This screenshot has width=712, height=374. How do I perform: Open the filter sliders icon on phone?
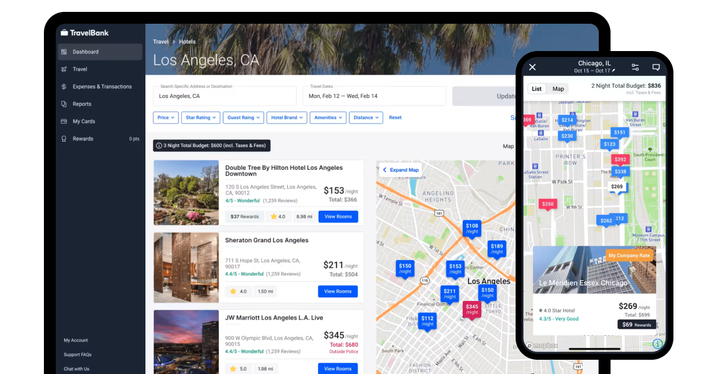click(635, 67)
